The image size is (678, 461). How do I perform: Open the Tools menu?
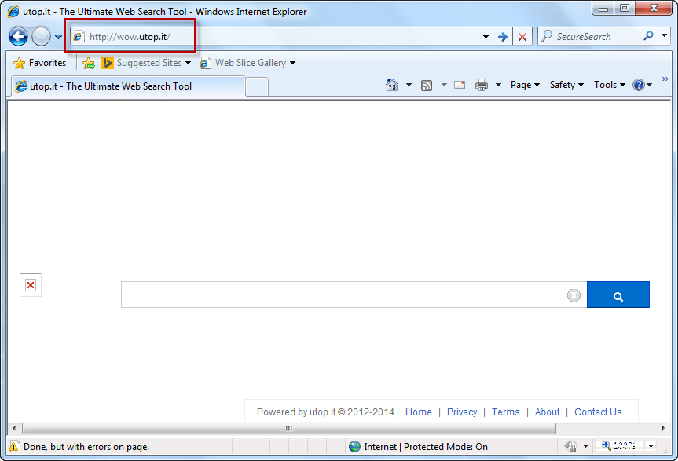tap(609, 85)
